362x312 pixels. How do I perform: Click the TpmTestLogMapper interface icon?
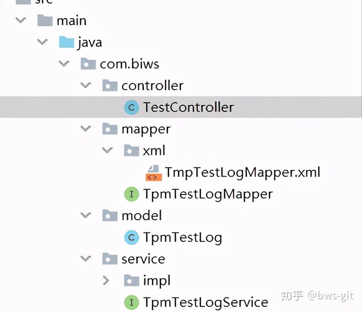point(131,194)
